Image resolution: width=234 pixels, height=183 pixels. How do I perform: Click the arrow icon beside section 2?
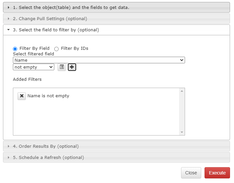click(9, 18)
